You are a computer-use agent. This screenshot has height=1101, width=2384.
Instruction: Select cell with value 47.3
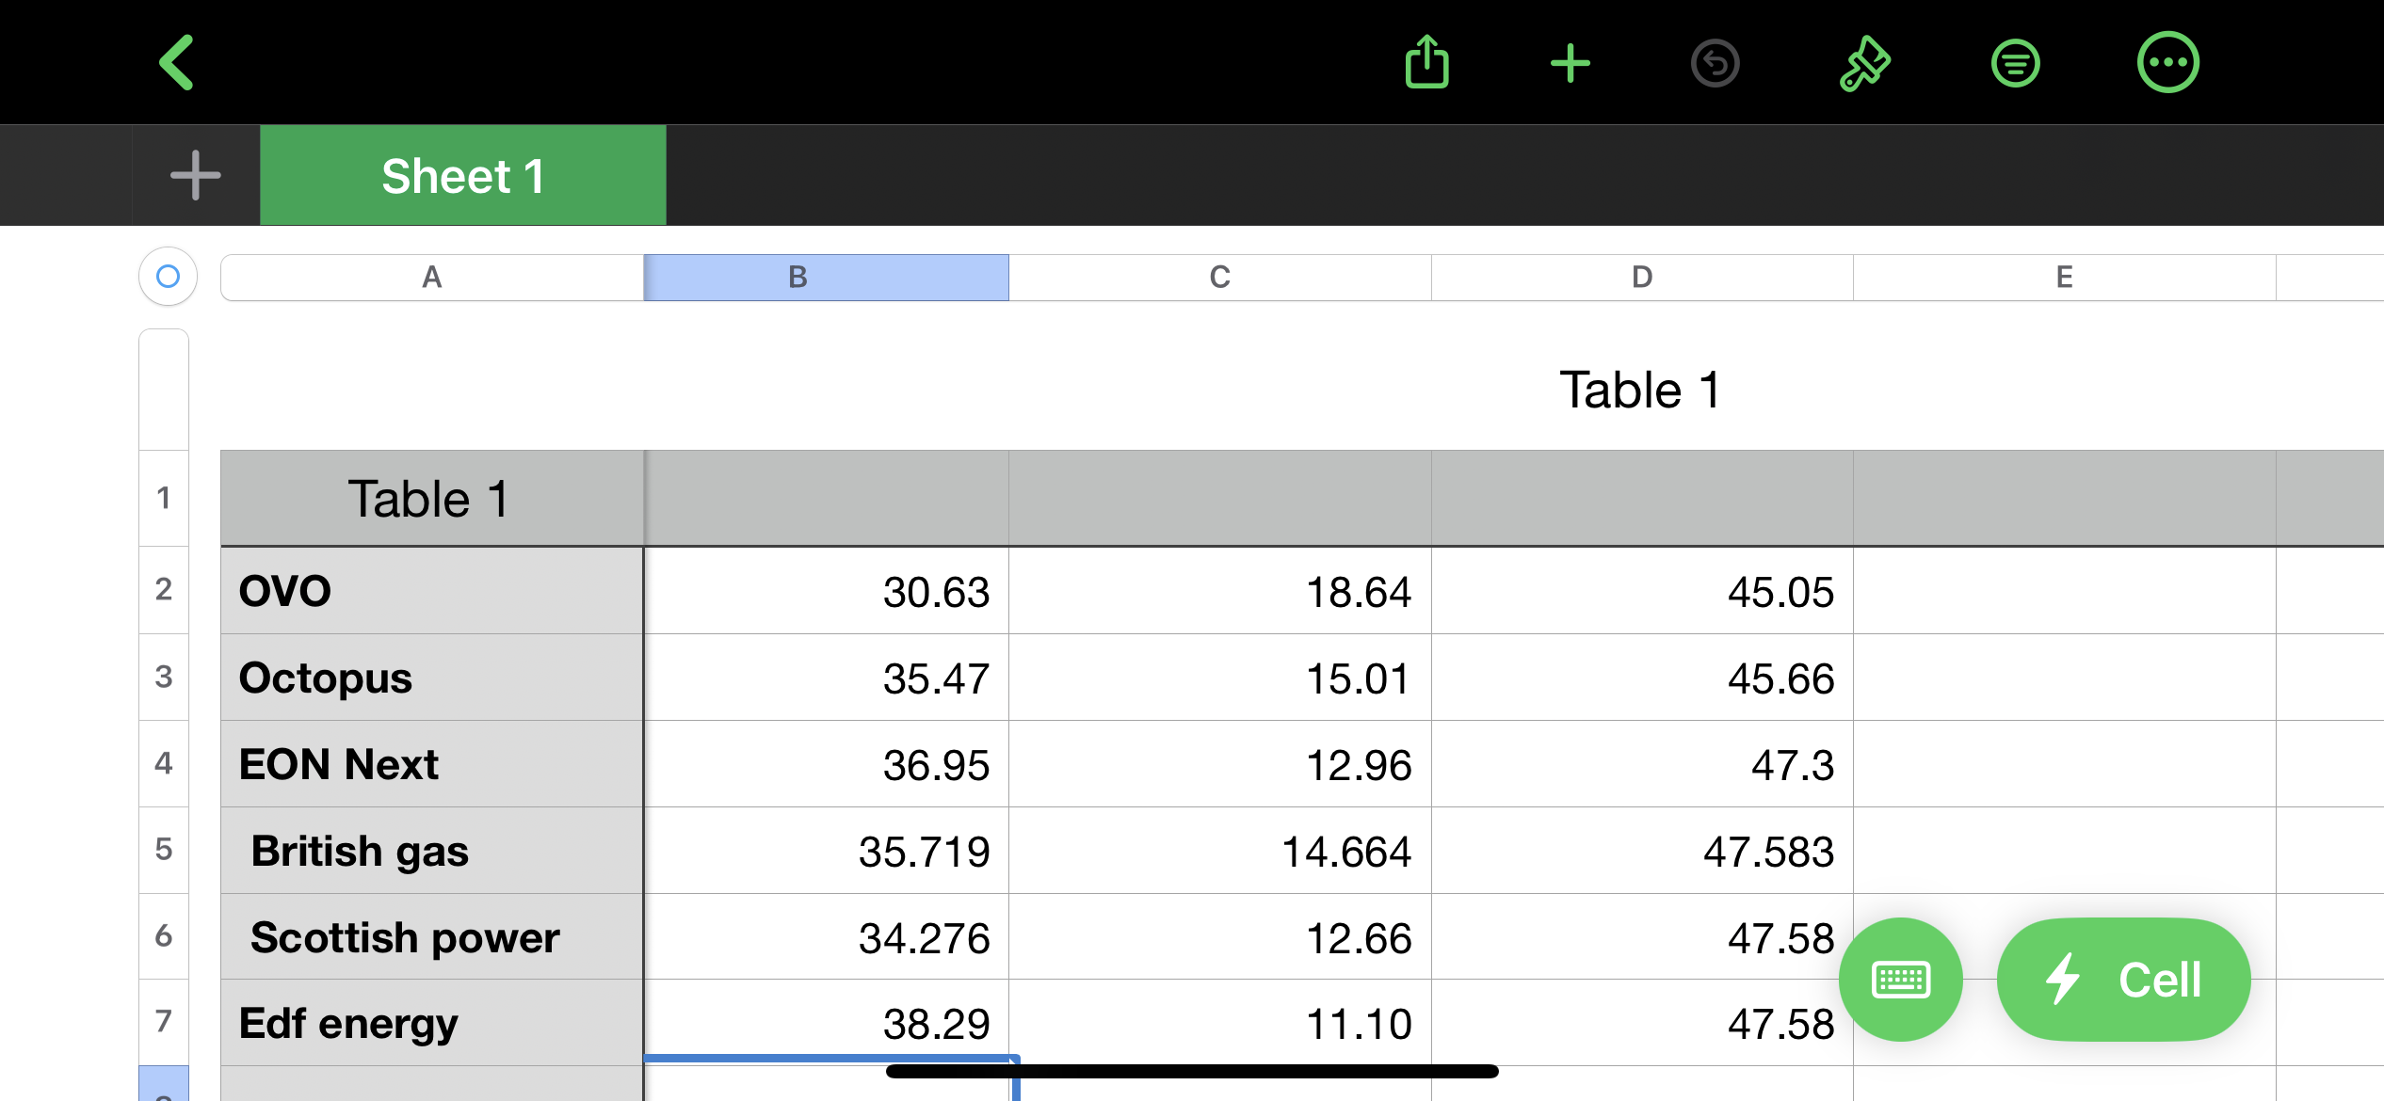(x=1642, y=763)
